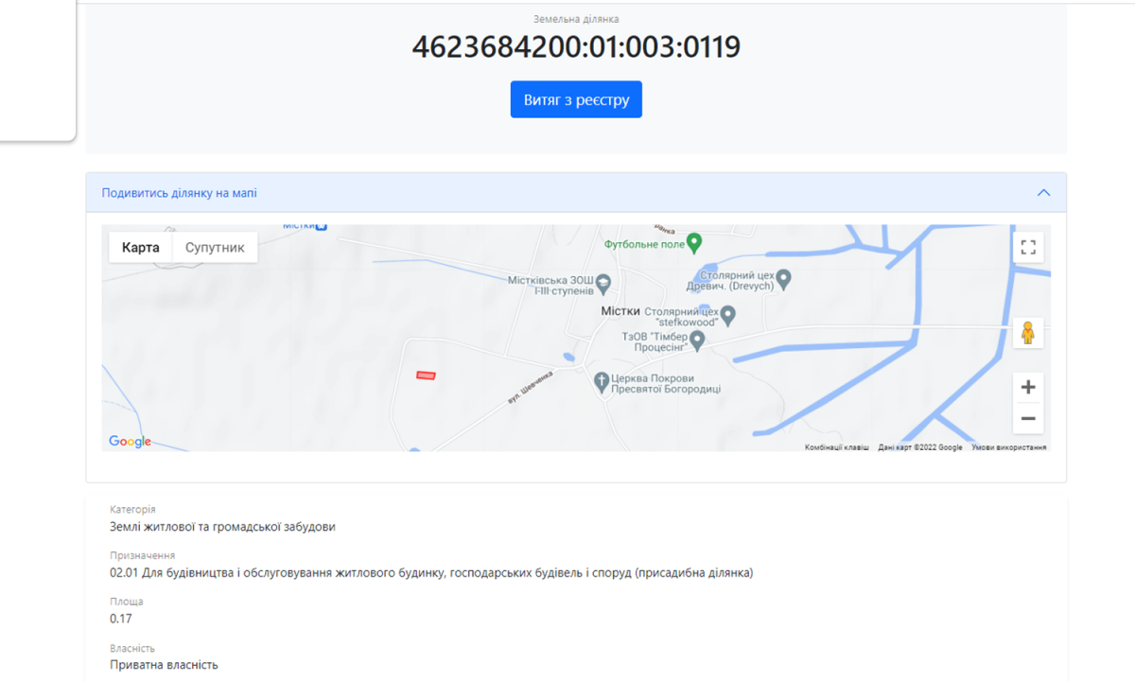
Task: Collapse the map section with chevron arrow
Action: [x=1043, y=193]
